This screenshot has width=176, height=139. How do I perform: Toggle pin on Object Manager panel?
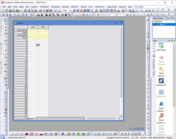[x=172, y=18]
